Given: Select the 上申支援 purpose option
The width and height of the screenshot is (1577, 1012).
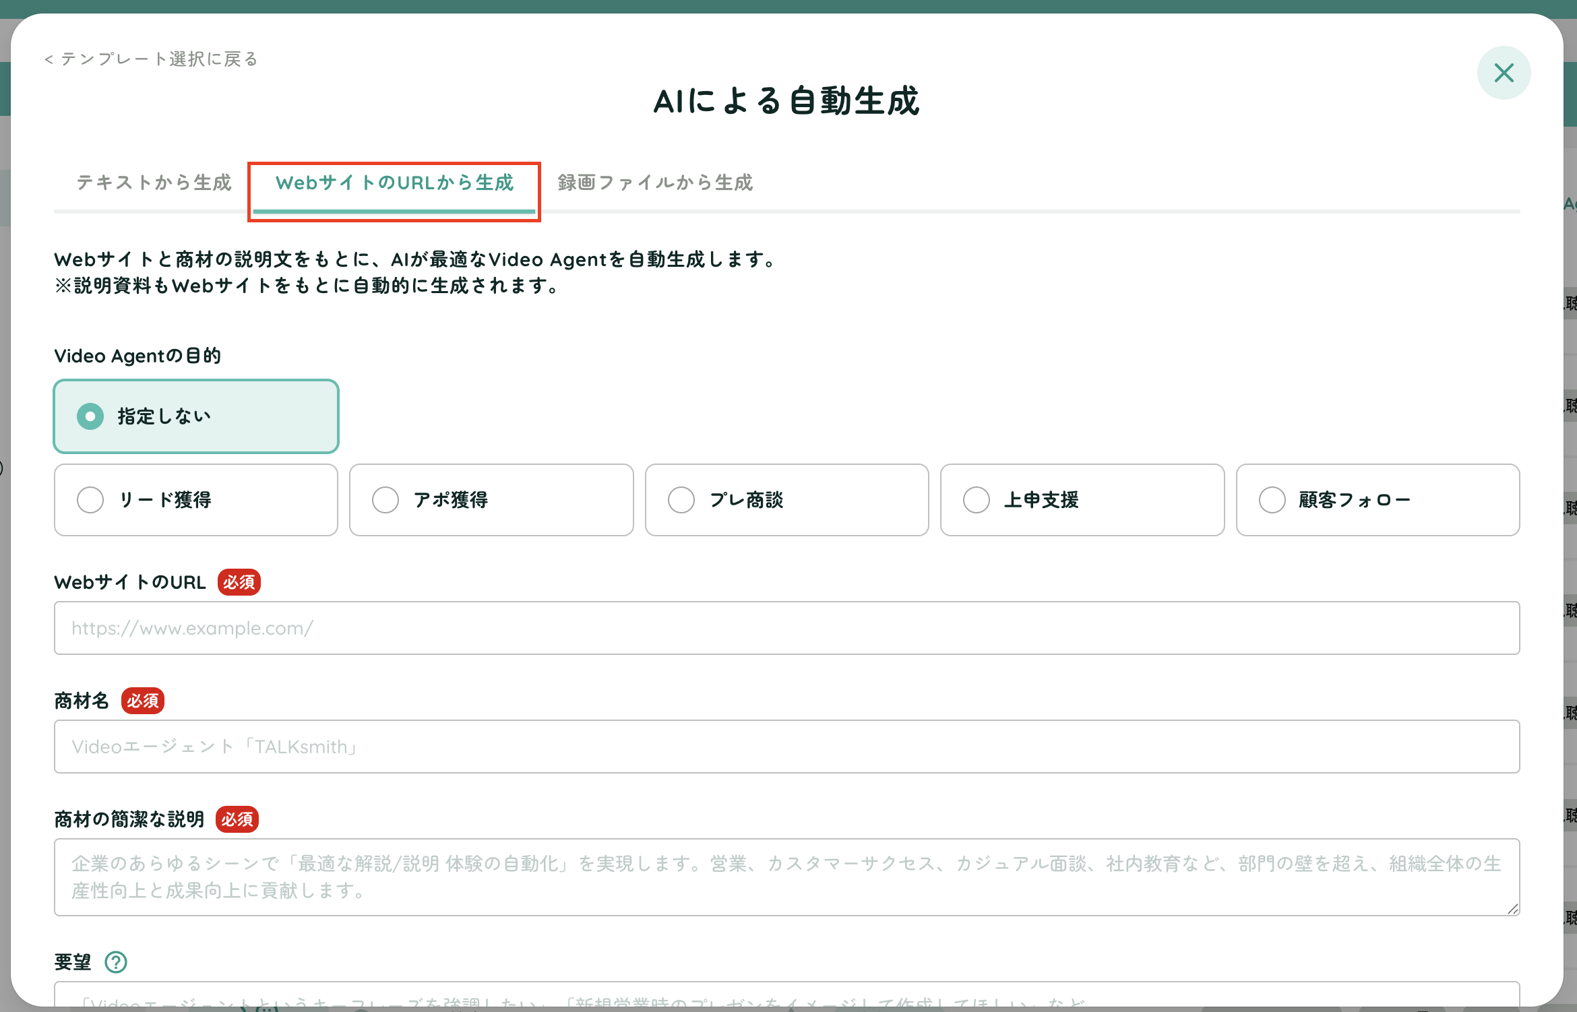Looking at the screenshot, I should click(1082, 500).
